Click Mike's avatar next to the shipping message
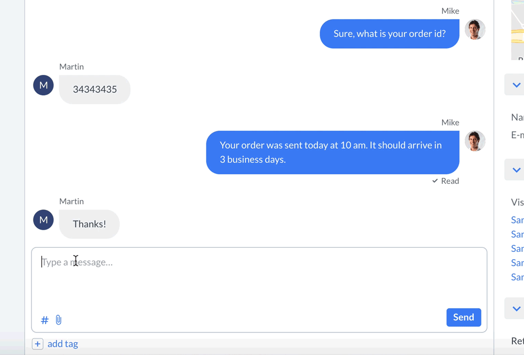Image resolution: width=524 pixels, height=355 pixels. pyautogui.click(x=475, y=141)
